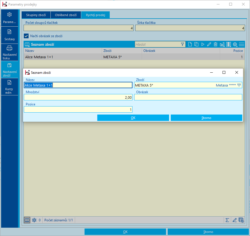Click the filter funnel icon
Image resolution: width=250 pixels, height=236 pixels.
(x=183, y=44)
